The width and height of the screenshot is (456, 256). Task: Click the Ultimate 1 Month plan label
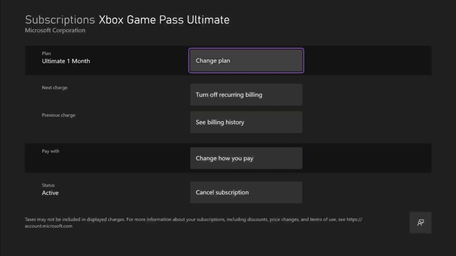click(x=66, y=61)
